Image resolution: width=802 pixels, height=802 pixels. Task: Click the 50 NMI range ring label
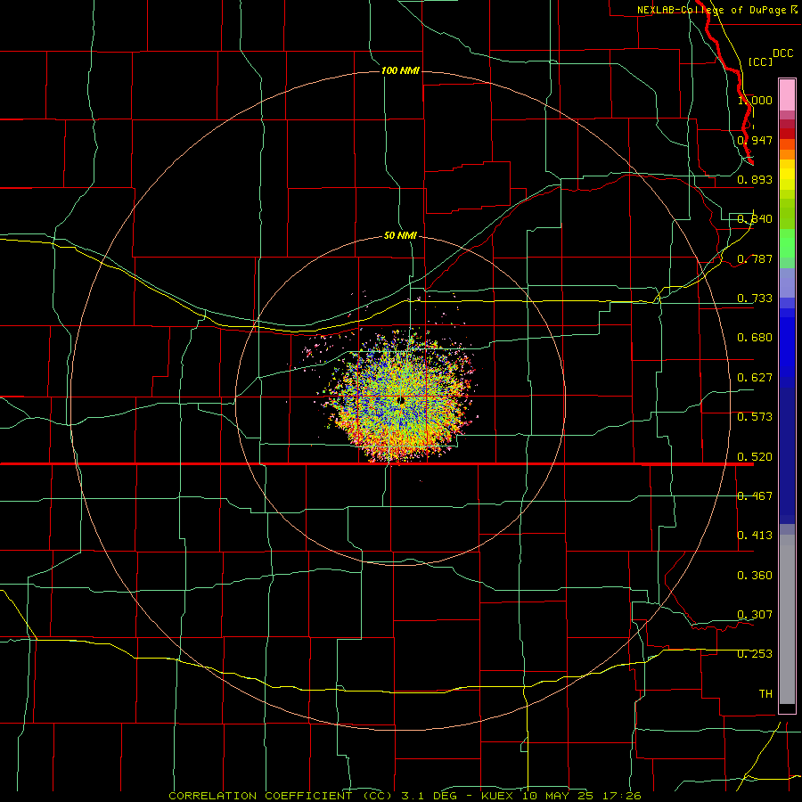pos(400,235)
